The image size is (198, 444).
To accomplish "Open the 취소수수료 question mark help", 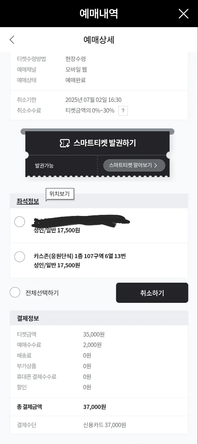I will pos(123,111).
